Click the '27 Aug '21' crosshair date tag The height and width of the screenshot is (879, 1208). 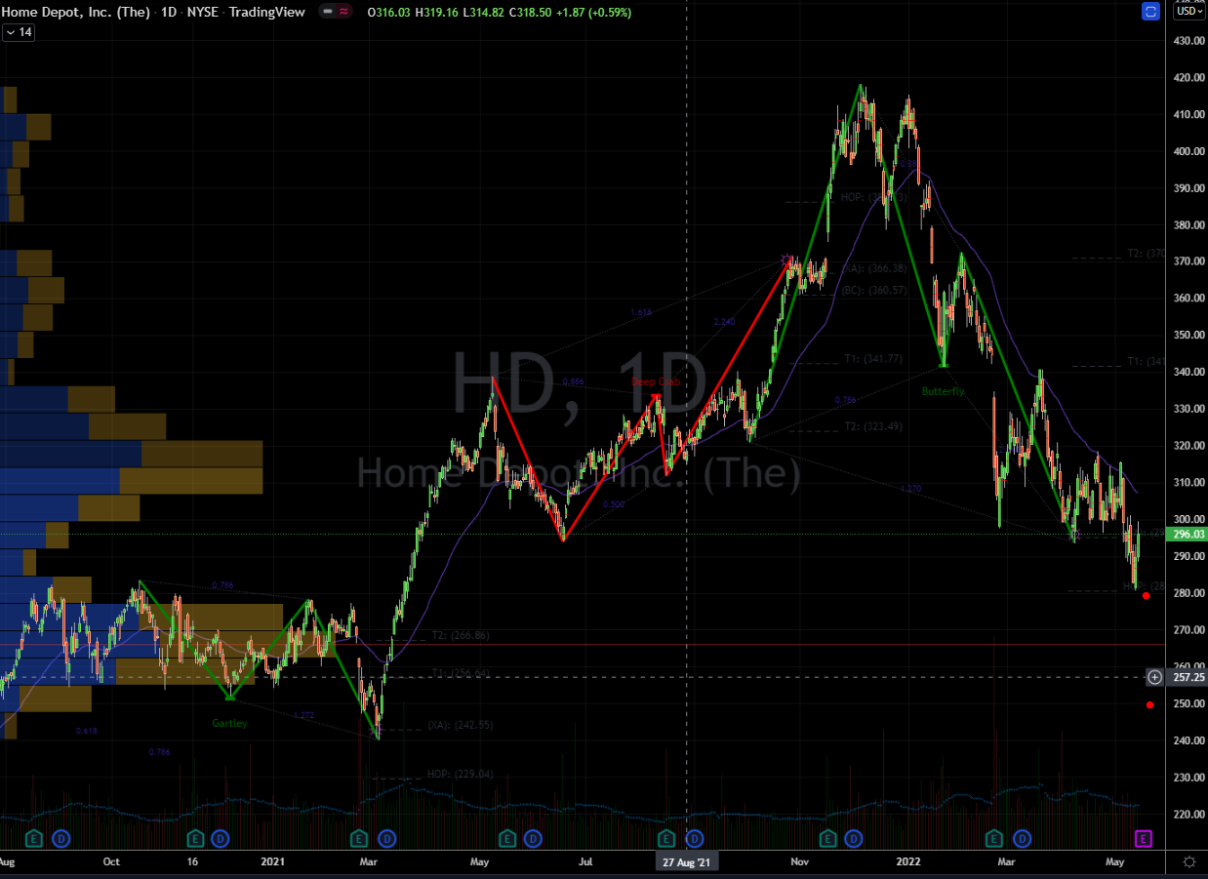[687, 862]
